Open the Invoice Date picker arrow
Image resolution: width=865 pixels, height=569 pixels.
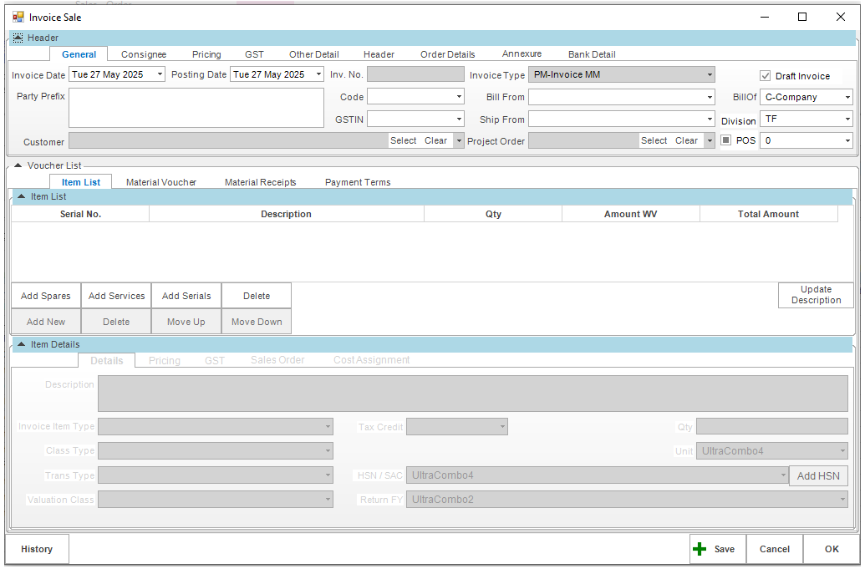coord(159,74)
